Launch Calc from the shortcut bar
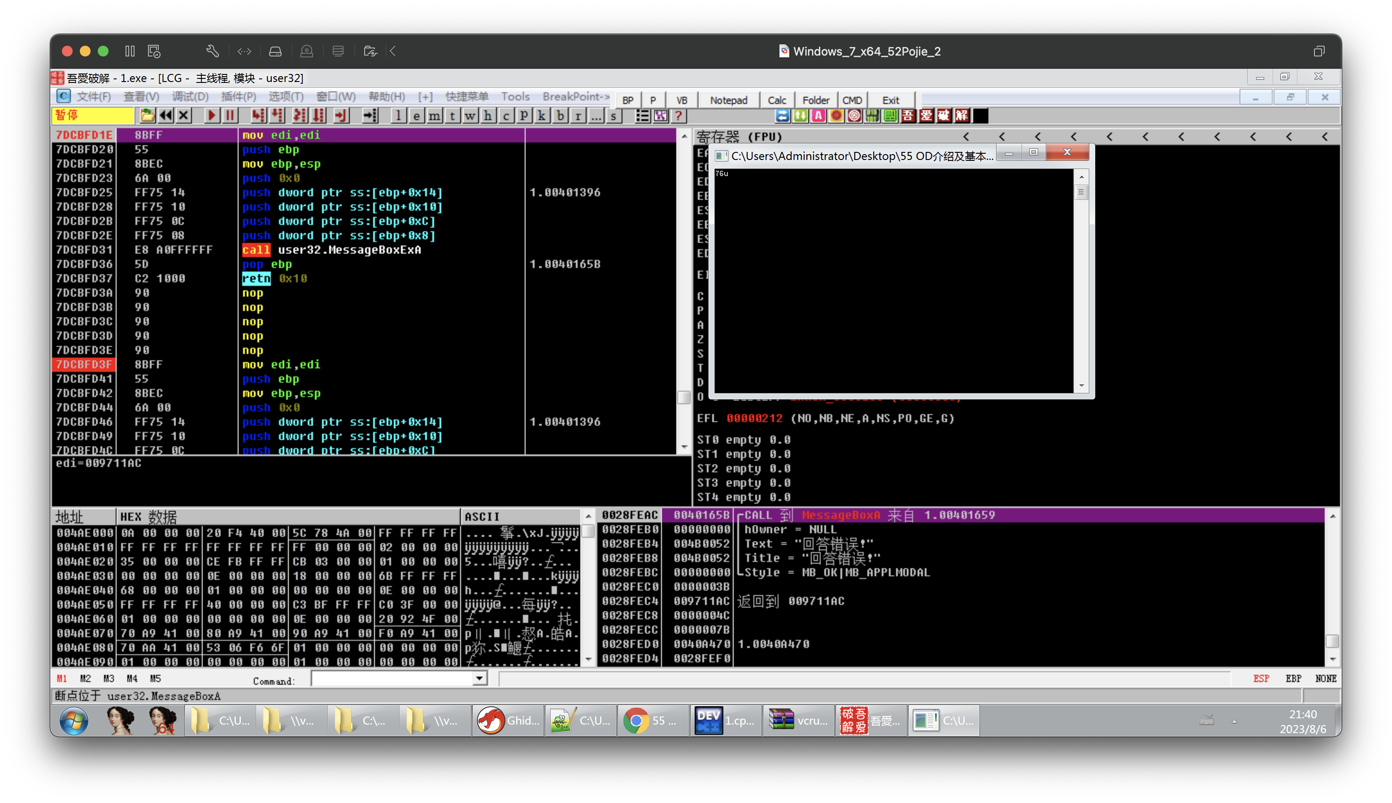The height and width of the screenshot is (803, 1392). pyautogui.click(x=777, y=100)
